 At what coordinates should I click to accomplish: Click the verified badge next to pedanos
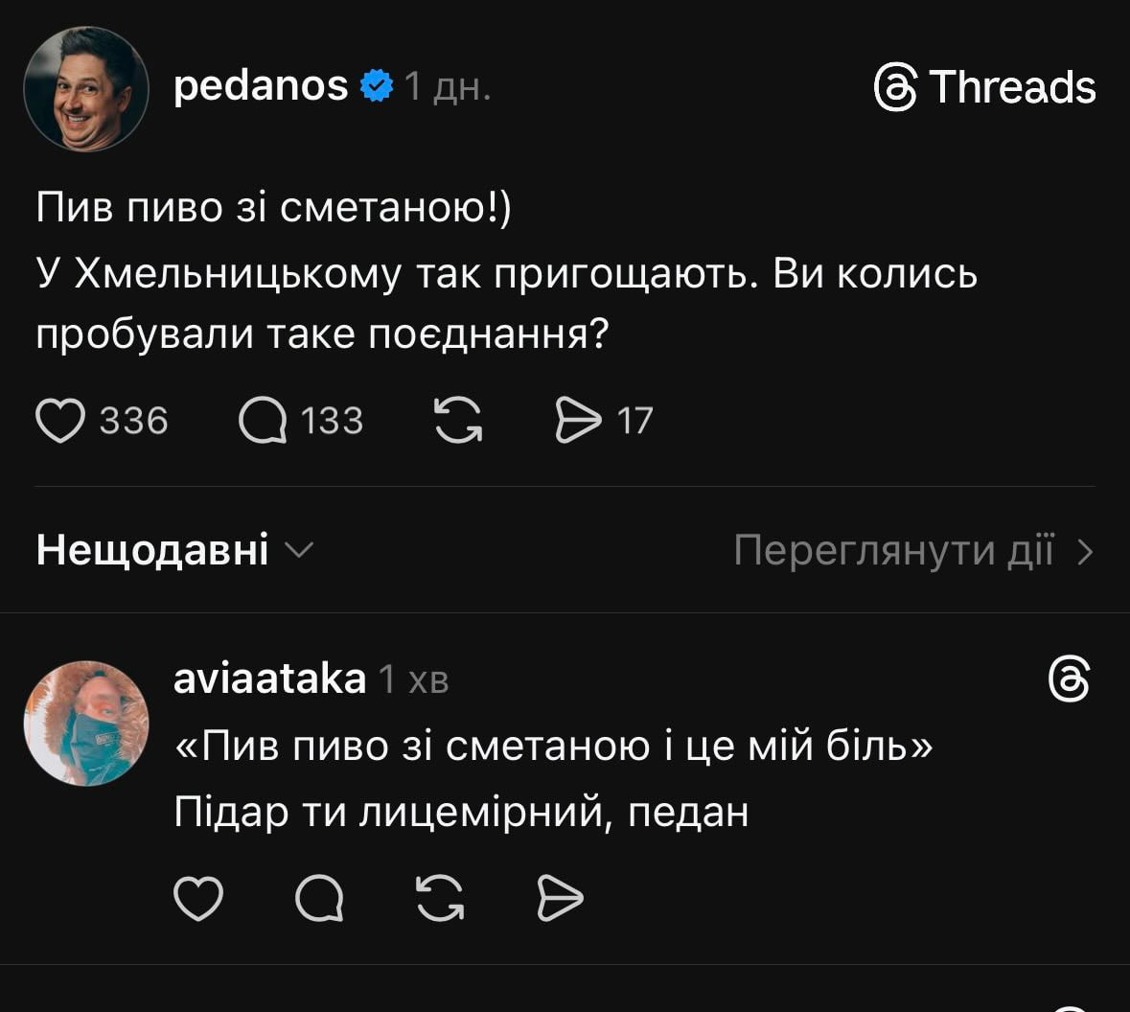375,86
